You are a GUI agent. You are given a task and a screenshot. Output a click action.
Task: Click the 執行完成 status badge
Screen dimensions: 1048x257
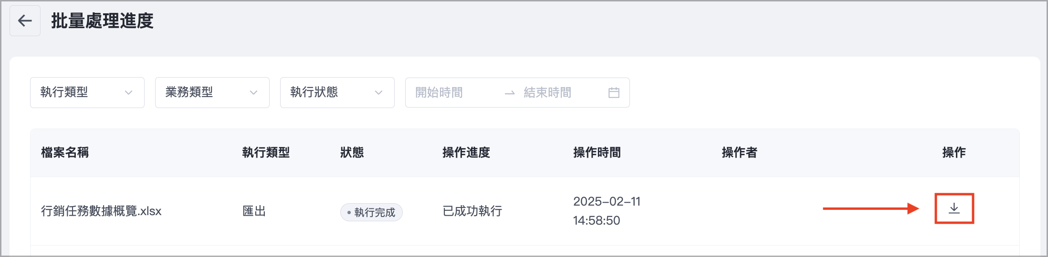coord(371,212)
